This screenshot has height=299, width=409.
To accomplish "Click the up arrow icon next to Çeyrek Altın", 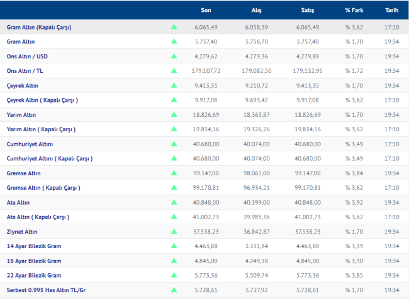I will click(174, 85).
